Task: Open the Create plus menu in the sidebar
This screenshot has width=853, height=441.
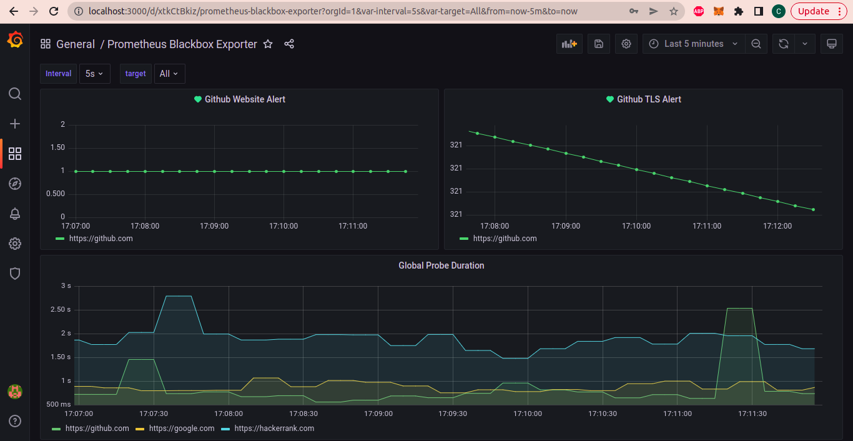Action: (x=15, y=124)
